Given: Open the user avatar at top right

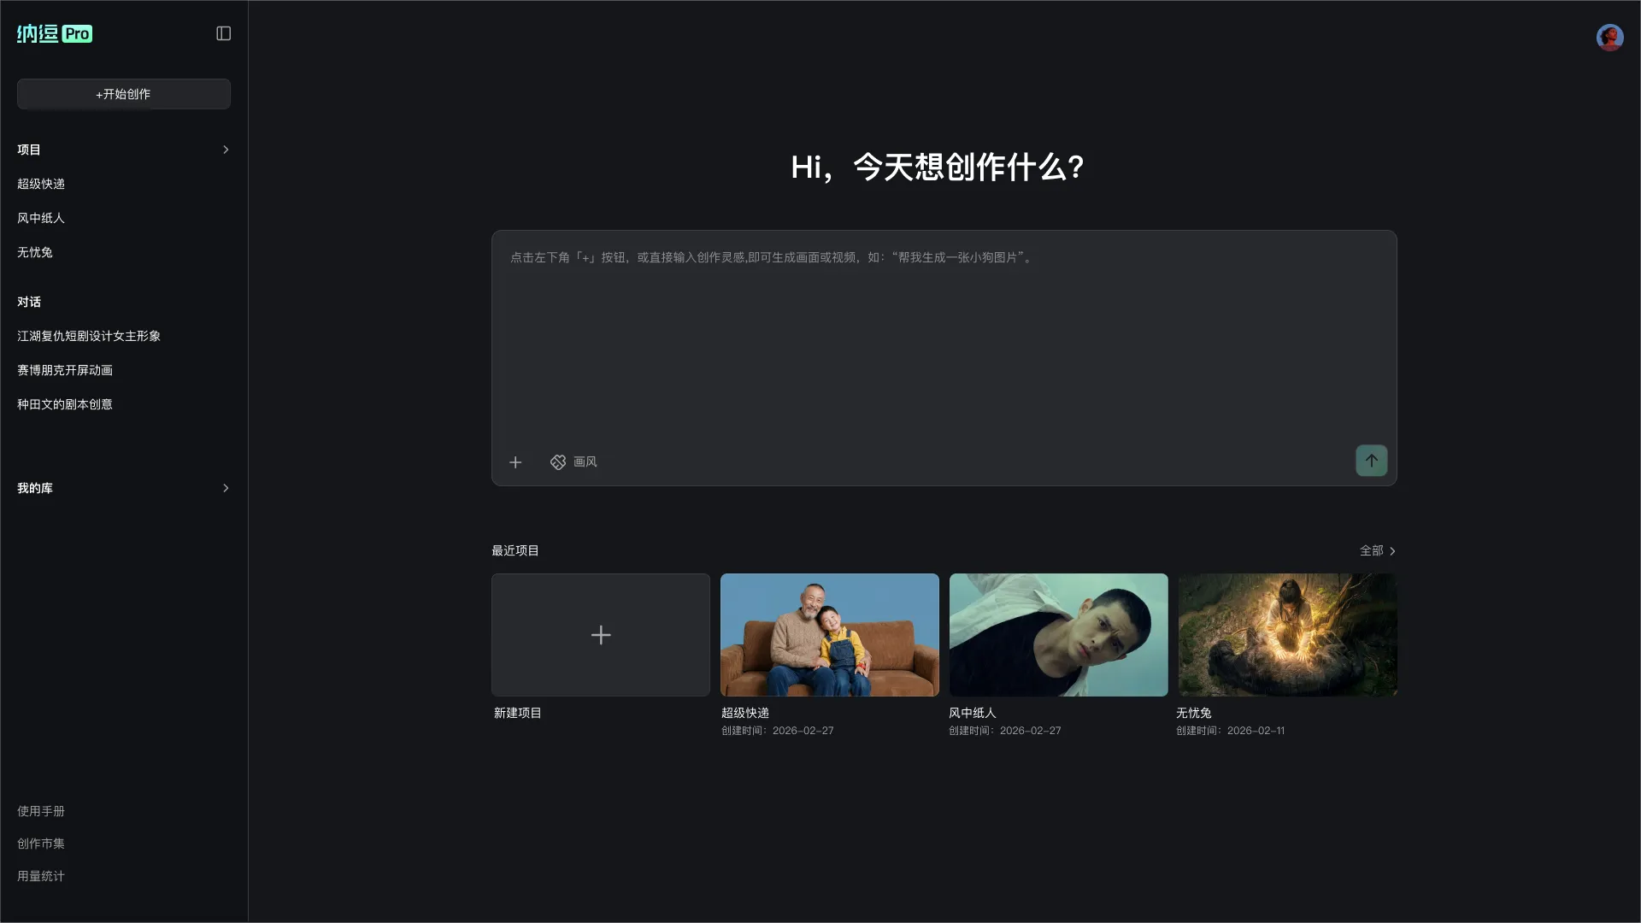Looking at the screenshot, I should [x=1609, y=37].
